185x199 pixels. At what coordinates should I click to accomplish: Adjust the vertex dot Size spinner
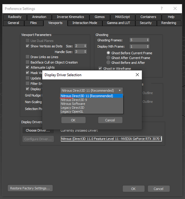[x=85, y=46]
